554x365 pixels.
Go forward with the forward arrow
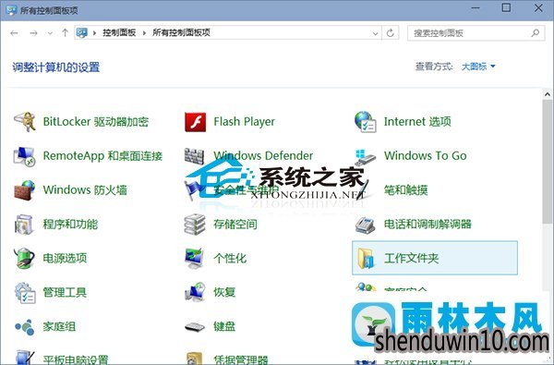pyautogui.click(x=33, y=33)
